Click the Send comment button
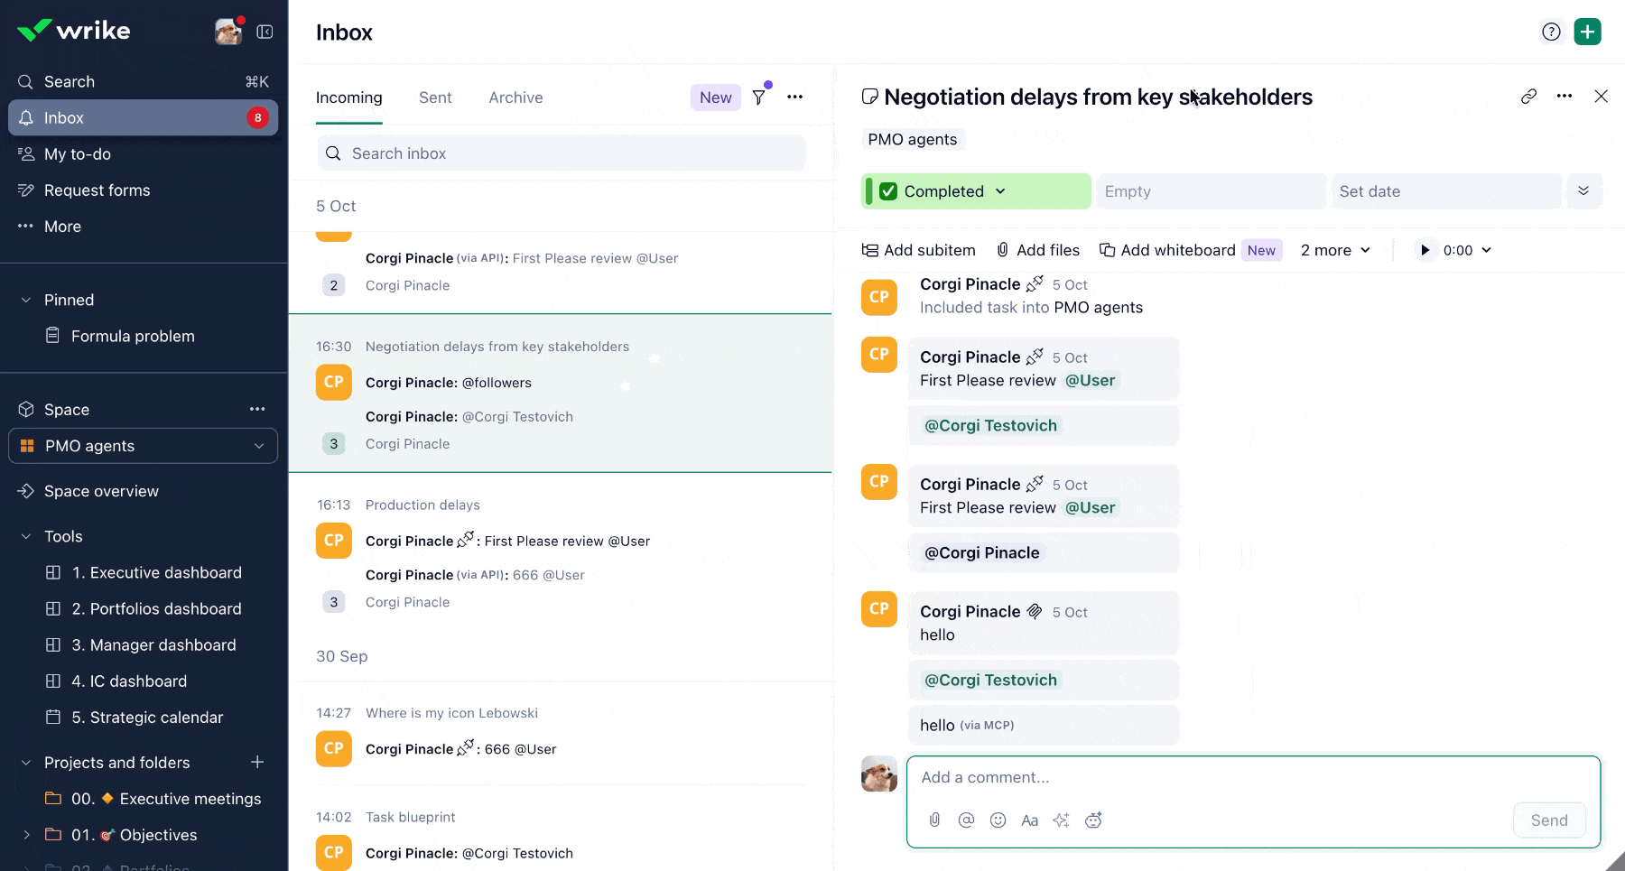The height and width of the screenshot is (871, 1625). coord(1549,820)
